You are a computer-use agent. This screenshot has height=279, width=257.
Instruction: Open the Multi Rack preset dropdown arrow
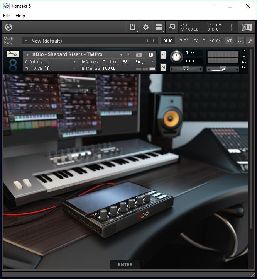tap(26, 41)
